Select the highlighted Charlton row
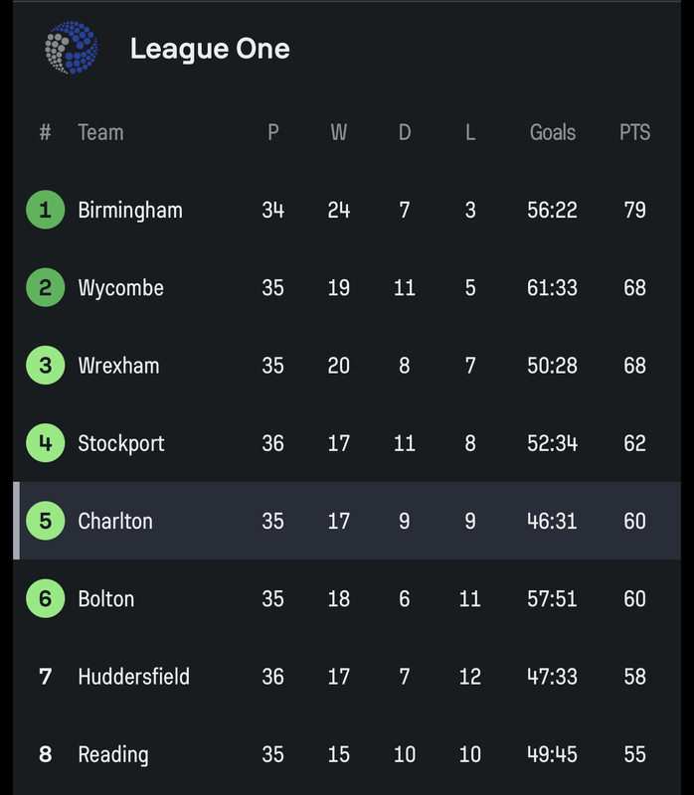 click(x=347, y=521)
